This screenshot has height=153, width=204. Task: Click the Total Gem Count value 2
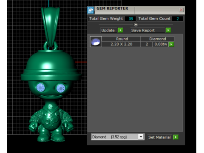(x=178, y=19)
